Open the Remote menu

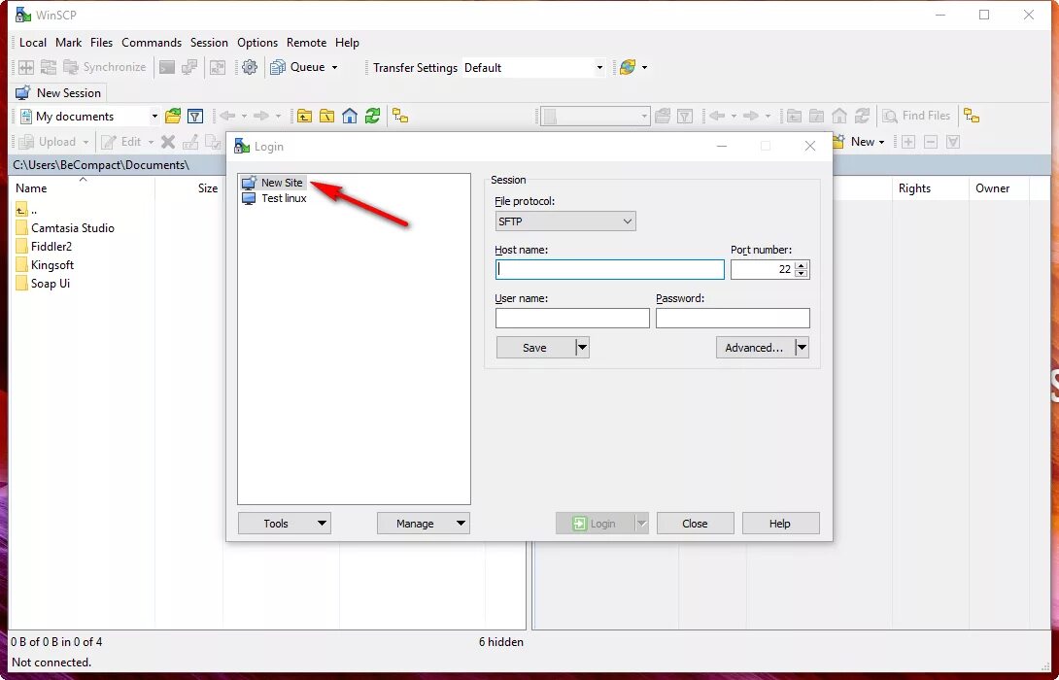click(x=306, y=43)
